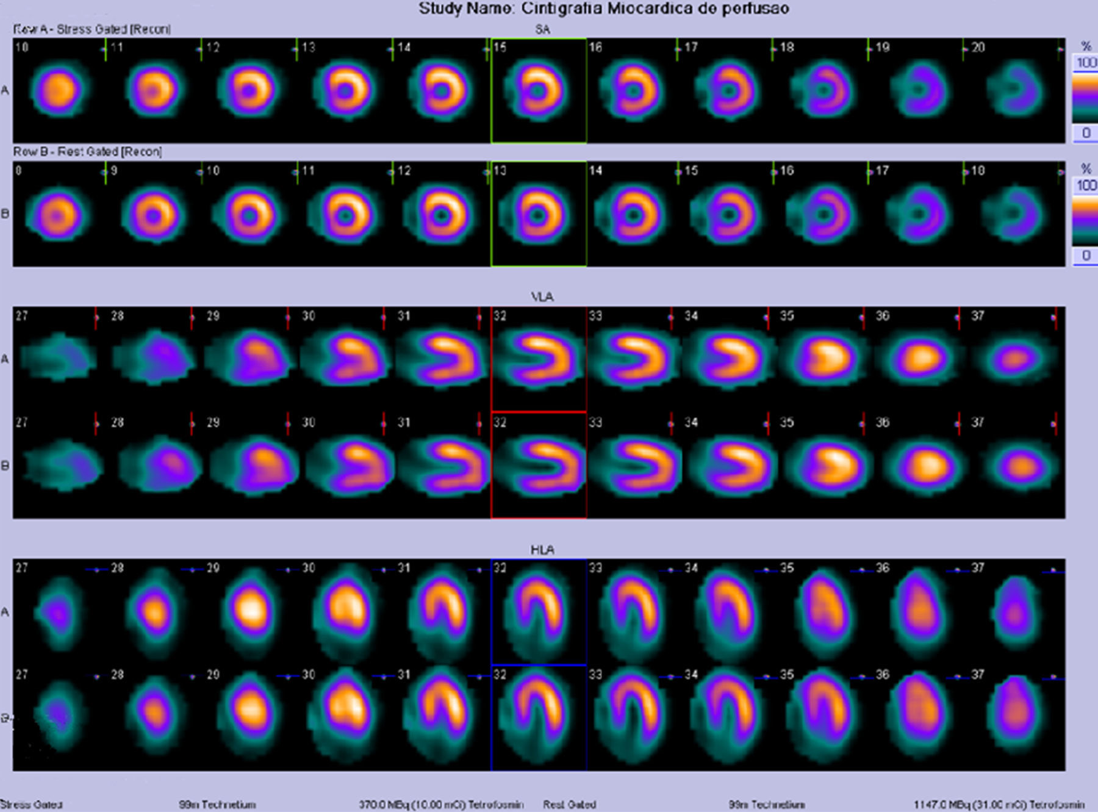Click rest row lower threshold 0 field

point(1085,256)
